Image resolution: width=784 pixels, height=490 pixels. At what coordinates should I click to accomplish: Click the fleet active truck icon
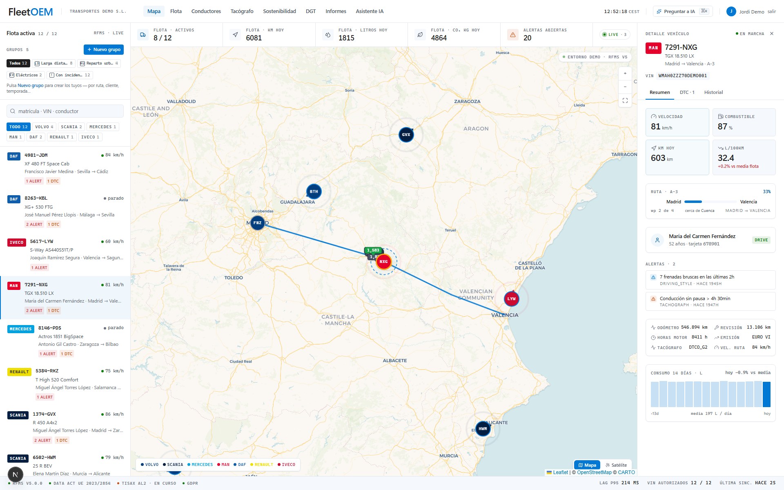tap(143, 35)
